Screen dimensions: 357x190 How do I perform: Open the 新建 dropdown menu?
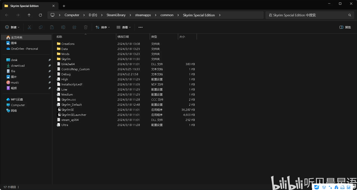[x=12, y=27]
